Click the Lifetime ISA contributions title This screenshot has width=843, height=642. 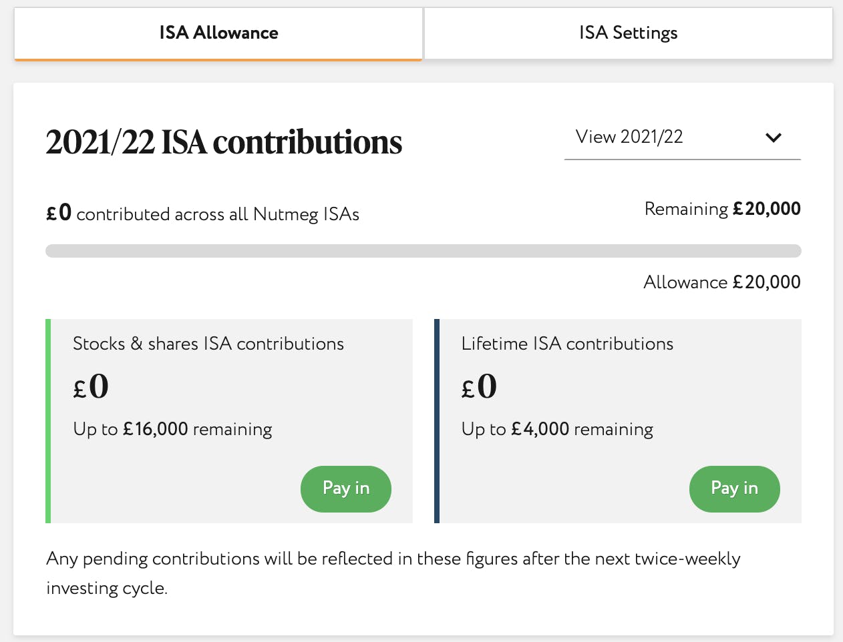[567, 344]
